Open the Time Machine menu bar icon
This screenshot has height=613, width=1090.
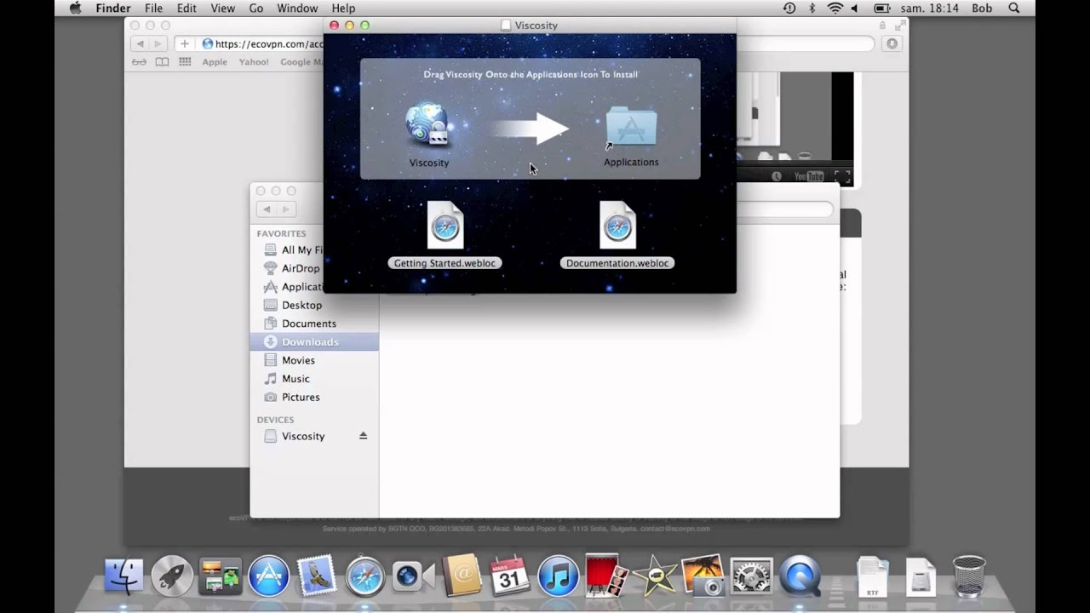coord(789,9)
